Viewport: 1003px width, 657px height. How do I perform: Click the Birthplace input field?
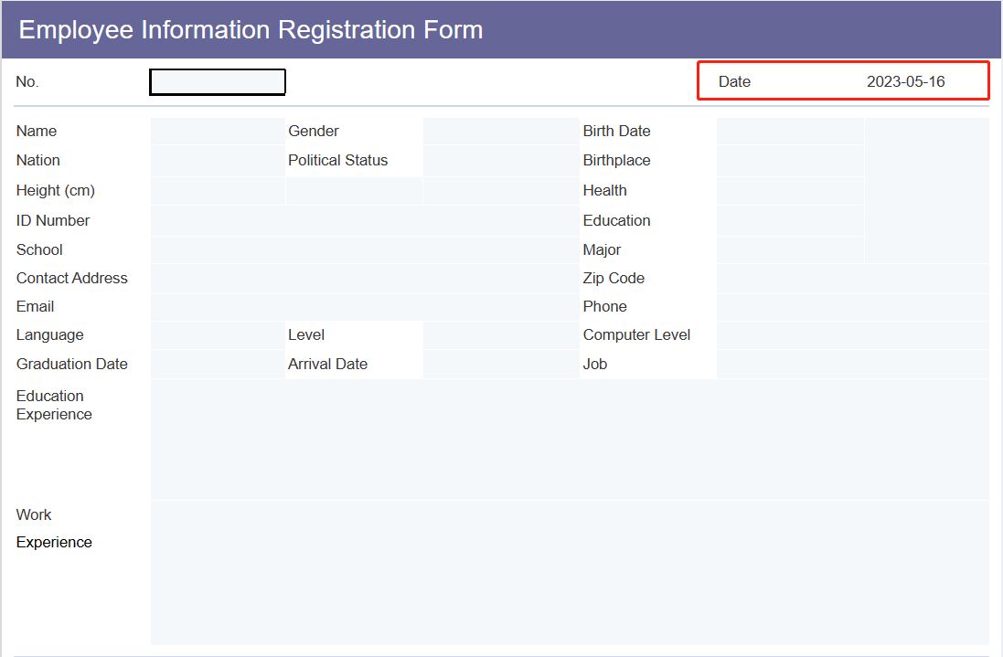pyautogui.click(x=790, y=160)
